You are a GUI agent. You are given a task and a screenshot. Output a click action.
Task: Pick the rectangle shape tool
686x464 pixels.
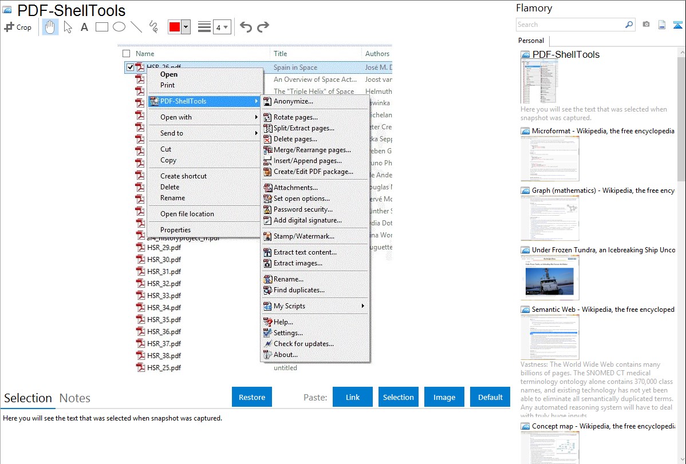point(102,27)
